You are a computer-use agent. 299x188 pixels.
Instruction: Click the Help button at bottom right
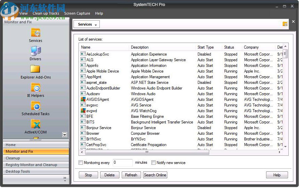tap(277, 175)
